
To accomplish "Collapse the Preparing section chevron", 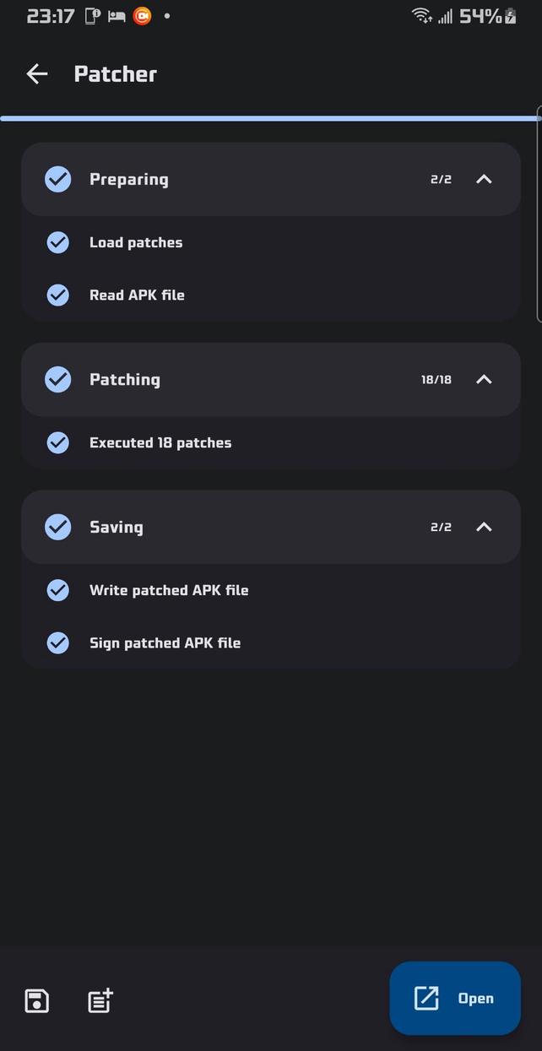I will pyautogui.click(x=484, y=179).
